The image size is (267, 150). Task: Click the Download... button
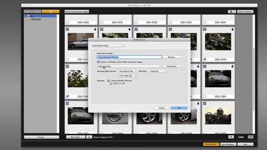click(x=76, y=137)
